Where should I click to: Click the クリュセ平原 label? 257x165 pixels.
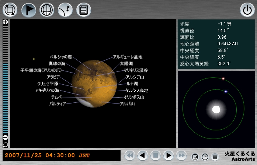click(48, 84)
